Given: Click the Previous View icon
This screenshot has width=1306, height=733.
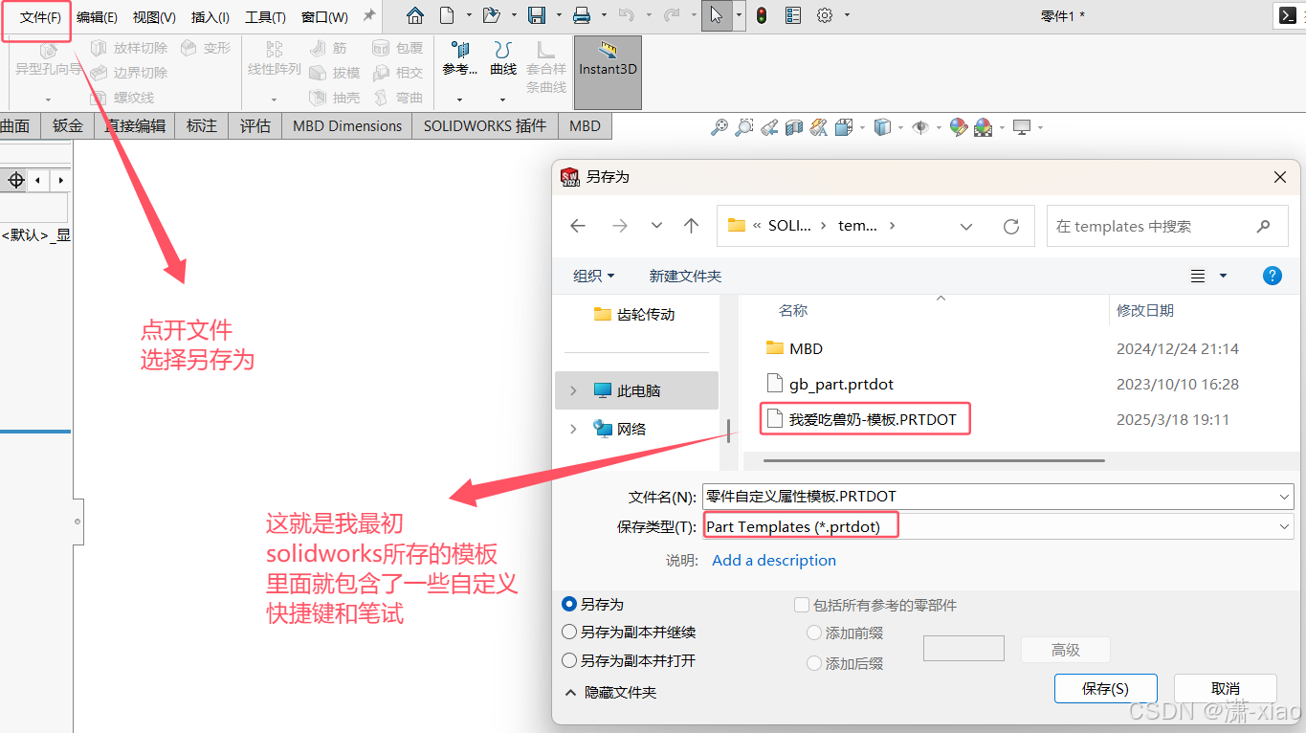Looking at the screenshot, I should click(x=768, y=127).
